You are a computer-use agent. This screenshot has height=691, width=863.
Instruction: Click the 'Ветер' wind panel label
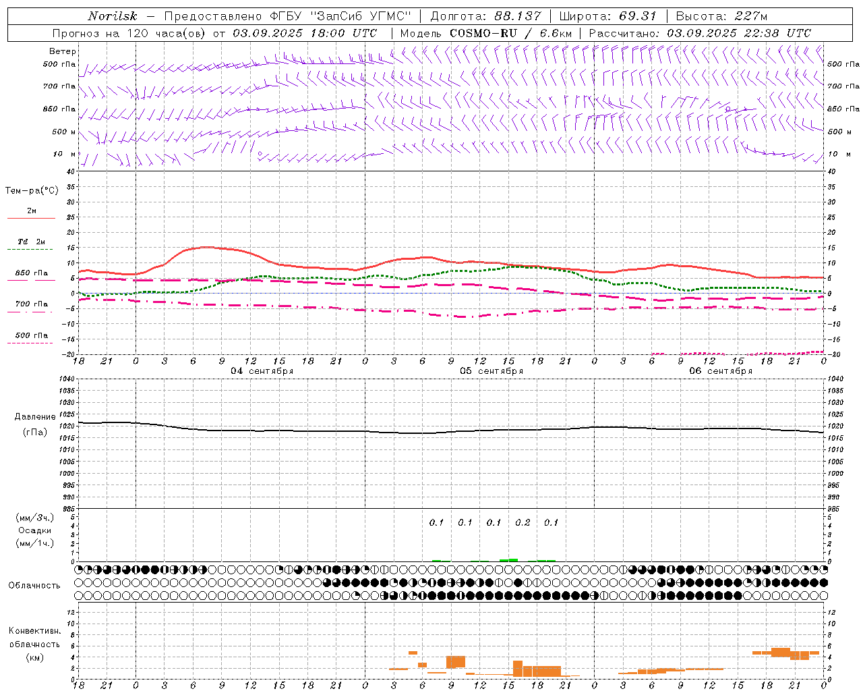click(x=62, y=51)
